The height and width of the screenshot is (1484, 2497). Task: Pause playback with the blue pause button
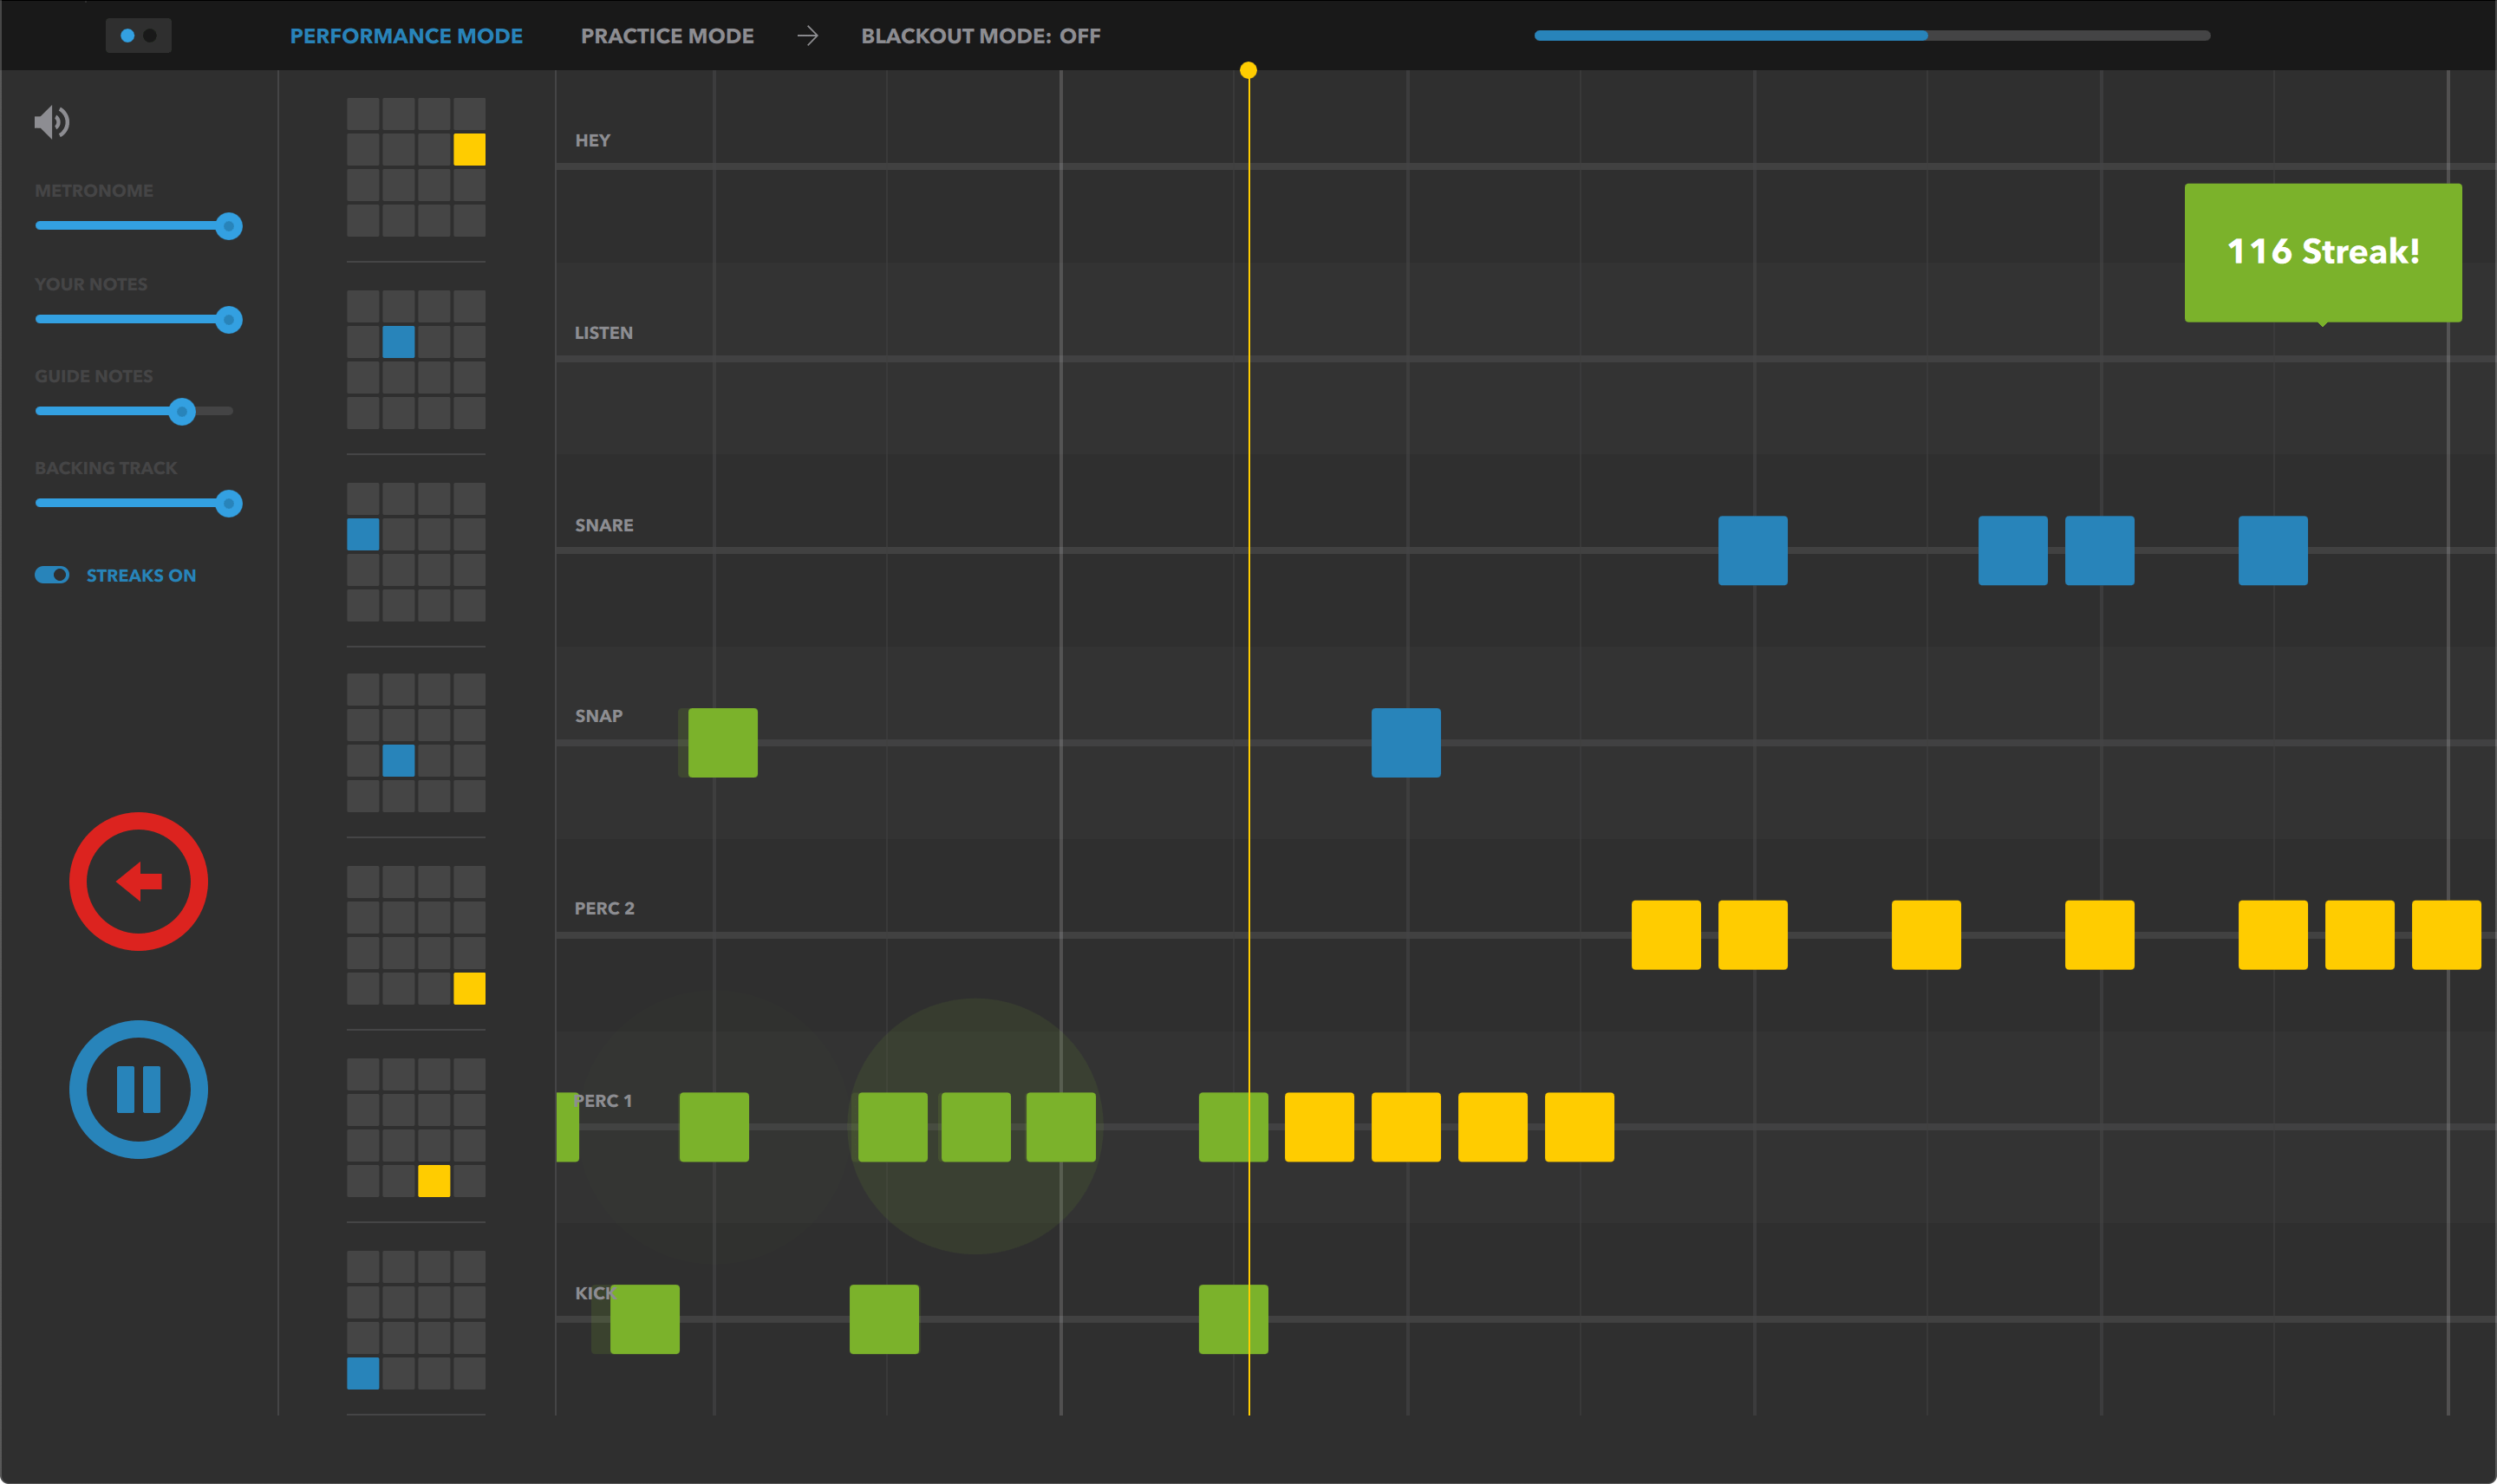[x=138, y=1089]
